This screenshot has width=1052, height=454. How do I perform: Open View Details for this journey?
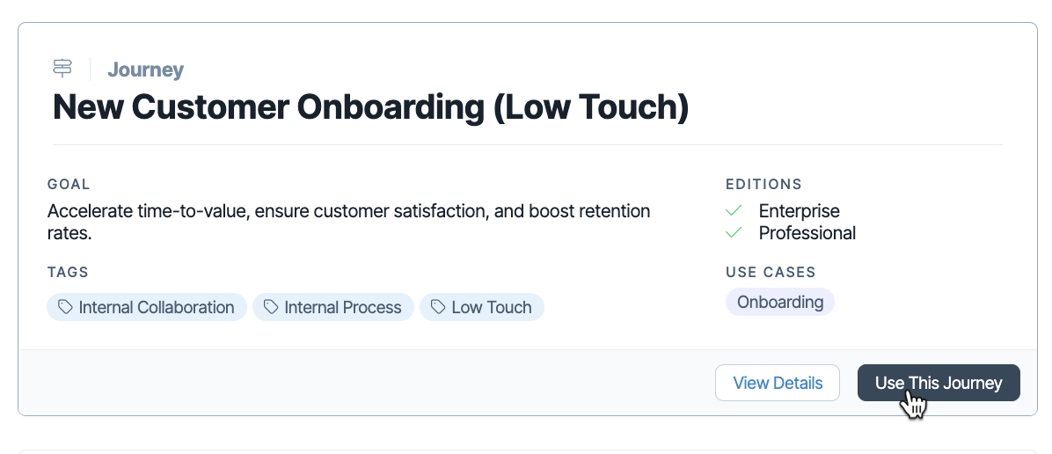tap(778, 383)
